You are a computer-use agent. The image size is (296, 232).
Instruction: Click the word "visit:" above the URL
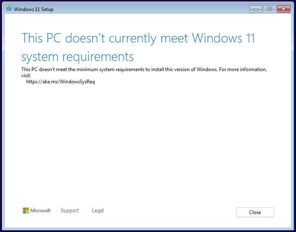tap(26, 76)
